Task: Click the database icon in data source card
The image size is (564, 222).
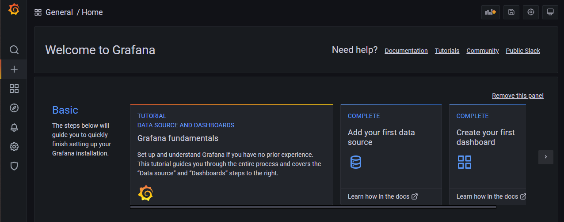Action: (x=356, y=162)
